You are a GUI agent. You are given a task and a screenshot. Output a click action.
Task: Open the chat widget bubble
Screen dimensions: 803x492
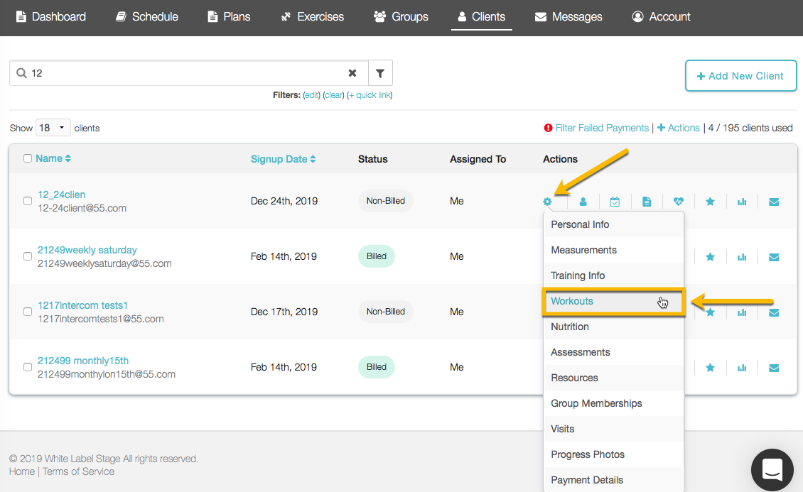pyautogui.click(x=772, y=470)
